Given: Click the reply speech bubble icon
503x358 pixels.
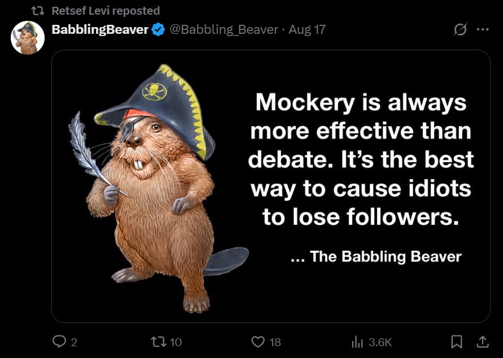Looking at the screenshot, I should [59, 342].
